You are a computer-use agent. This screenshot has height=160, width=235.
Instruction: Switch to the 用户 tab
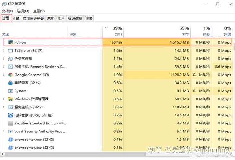pyautogui.click(x=61, y=19)
